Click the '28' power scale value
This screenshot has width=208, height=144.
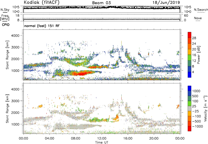(194, 38)
